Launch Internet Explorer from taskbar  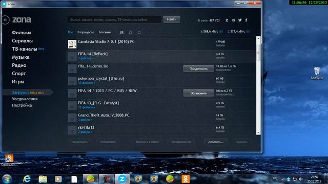pyautogui.click(x=27, y=179)
